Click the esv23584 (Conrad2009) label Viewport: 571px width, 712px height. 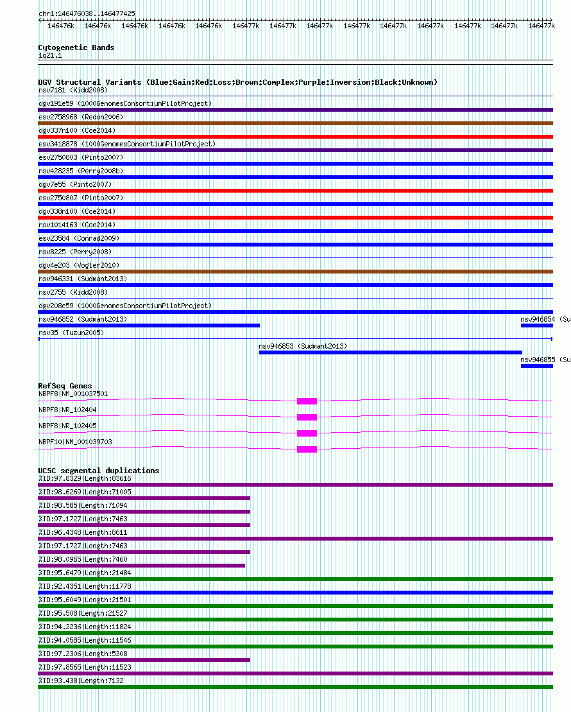pyautogui.click(x=79, y=238)
